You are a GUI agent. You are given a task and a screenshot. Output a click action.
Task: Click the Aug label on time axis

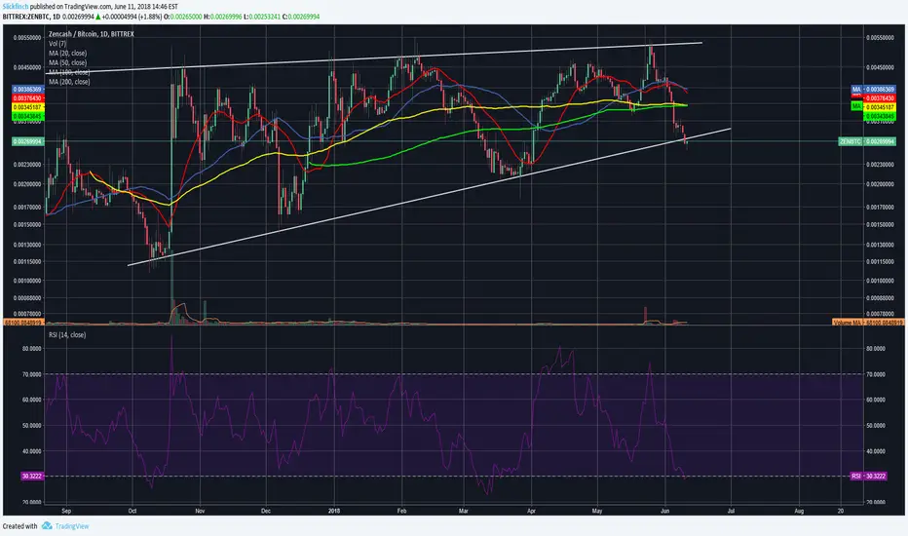[x=799, y=511]
